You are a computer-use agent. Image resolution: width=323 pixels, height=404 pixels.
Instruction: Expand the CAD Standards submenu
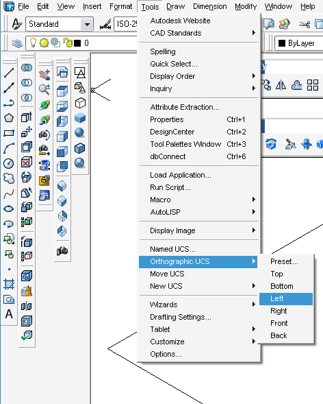pyautogui.click(x=198, y=33)
